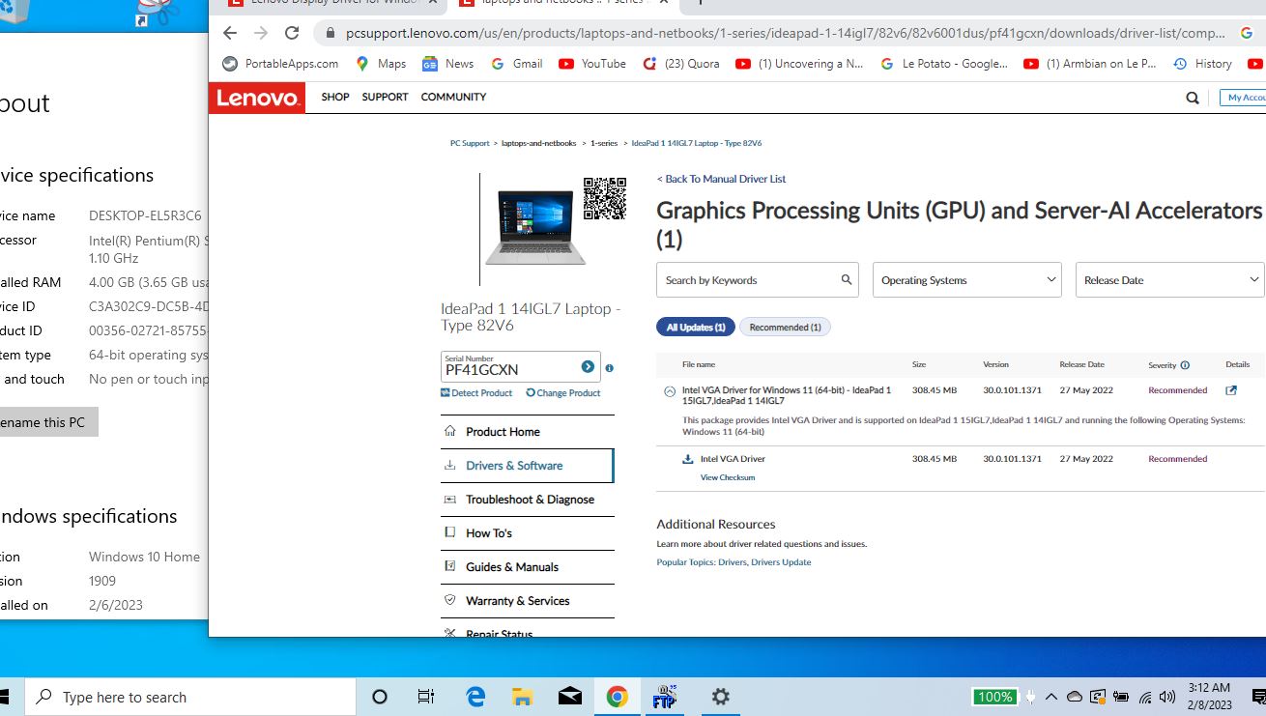Click the info icon beside Serial Number

[x=609, y=368]
